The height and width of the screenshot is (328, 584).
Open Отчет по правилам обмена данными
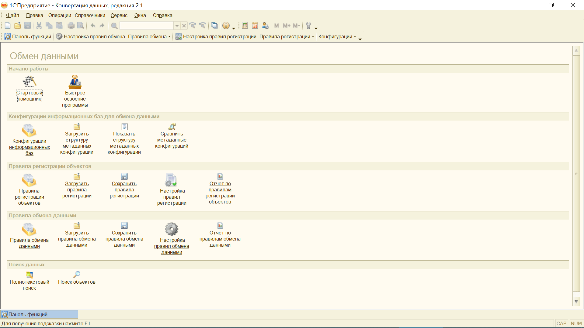(220, 239)
